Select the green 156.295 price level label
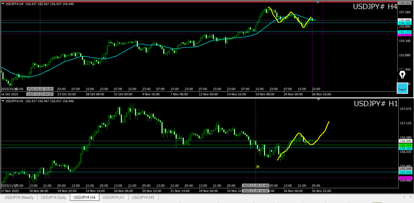This screenshot has width=414, height=203. point(405,145)
